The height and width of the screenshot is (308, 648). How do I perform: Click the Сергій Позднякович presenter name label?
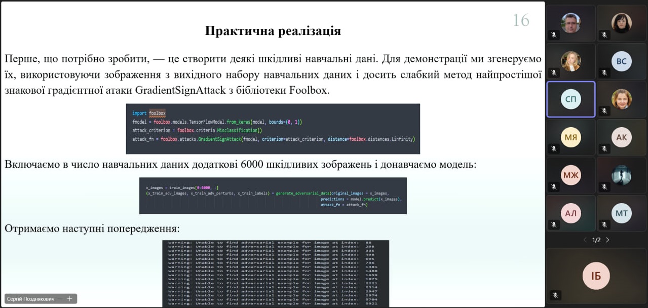tap(31, 299)
